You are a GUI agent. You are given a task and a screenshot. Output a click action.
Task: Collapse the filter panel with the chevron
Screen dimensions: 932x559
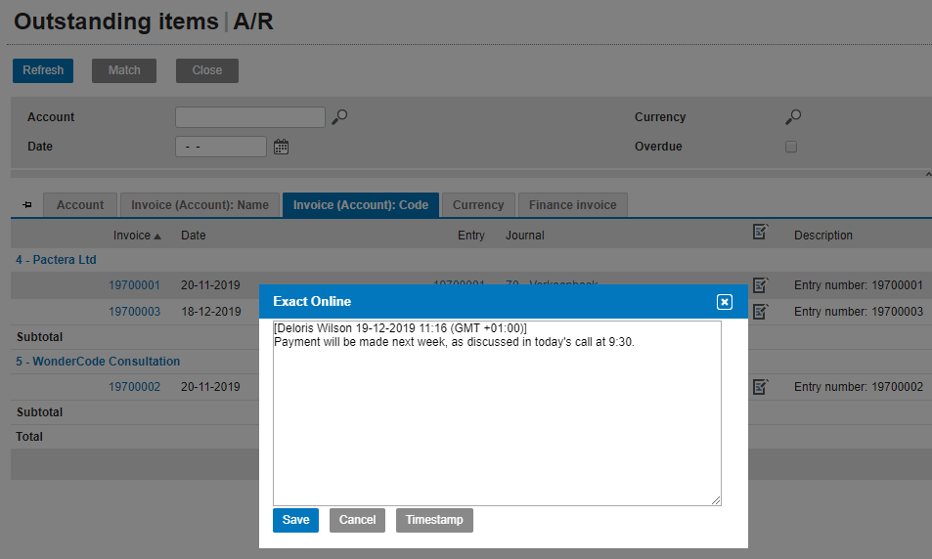click(x=927, y=175)
